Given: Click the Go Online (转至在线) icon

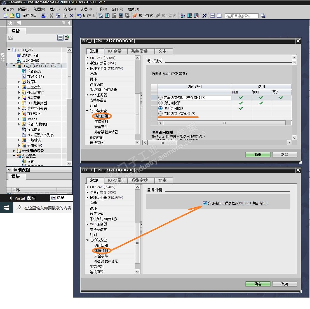Looking at the screenshot, I should coord(135,16).
